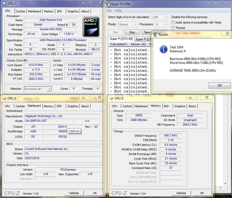
Task: Click the Capture tooltip button
Action: (74, 131)
